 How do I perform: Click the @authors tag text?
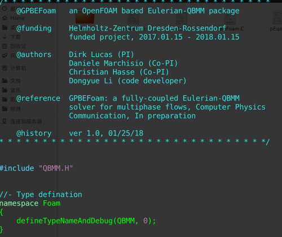coord(34,55)
